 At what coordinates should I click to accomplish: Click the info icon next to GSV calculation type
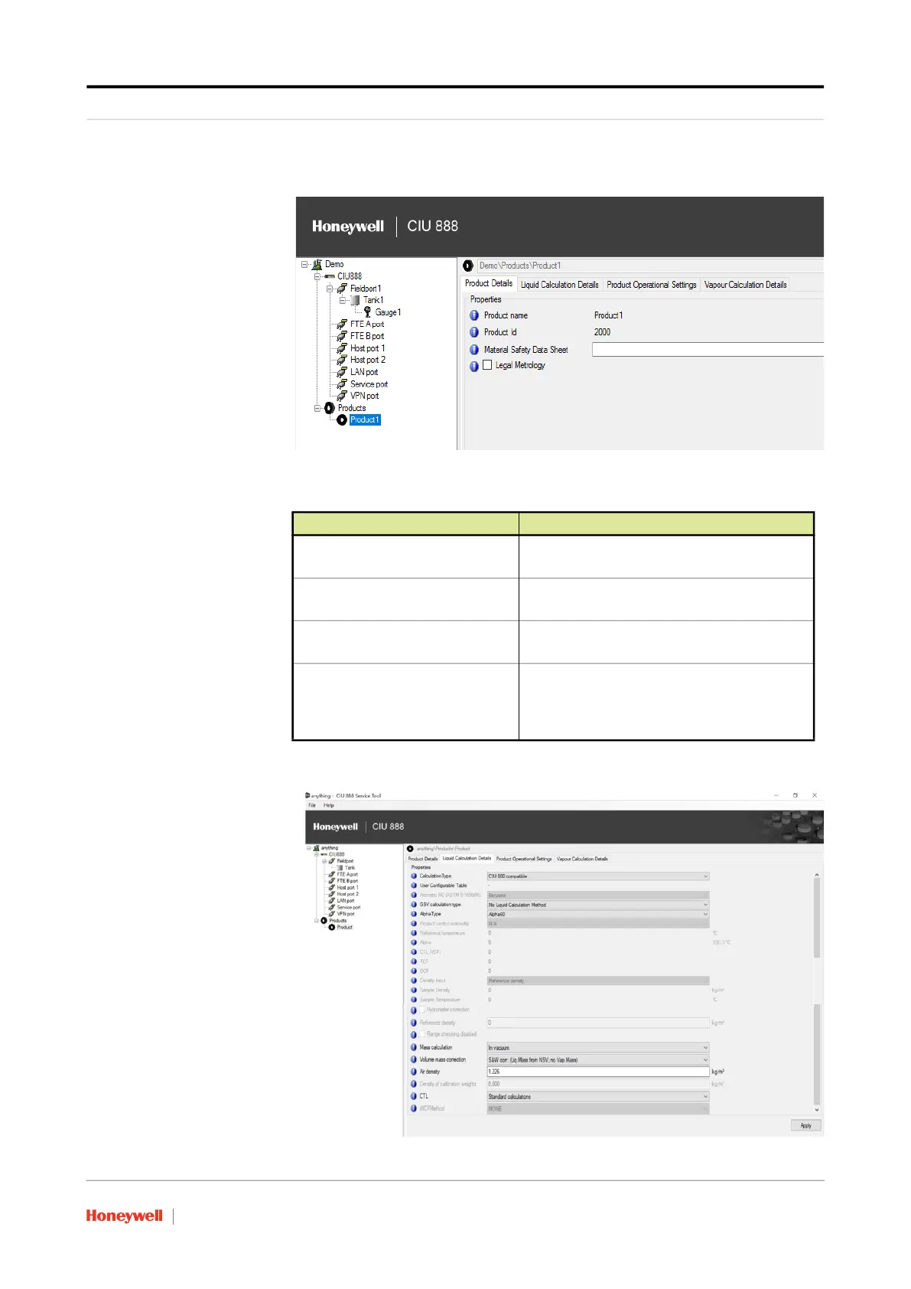tap(414, 905)
